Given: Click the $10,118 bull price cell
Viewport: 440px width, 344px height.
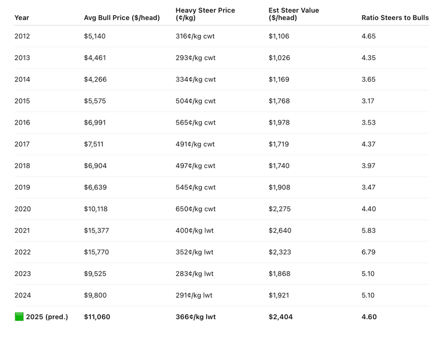Looking at the screenshot, I should coord(96,209).
